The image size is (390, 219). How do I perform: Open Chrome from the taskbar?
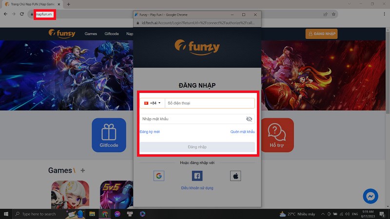click(x=105, y=214)
